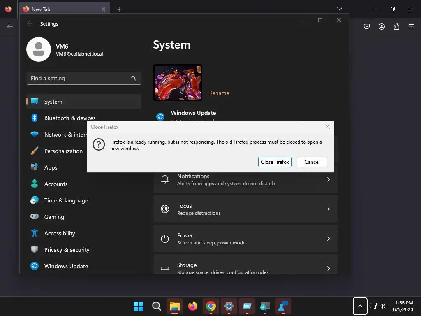This screenshot has height=316, width=421.
Task: Open Firefox hamburger application menu
Action: (411, 26)
